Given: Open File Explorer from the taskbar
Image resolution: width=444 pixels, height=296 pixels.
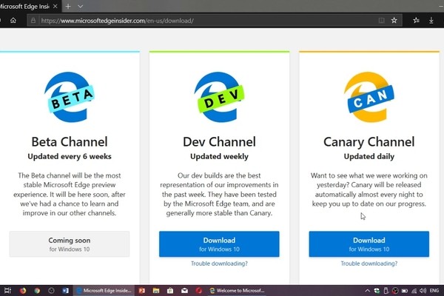Looking at the screenshot, I should (156, 291).
